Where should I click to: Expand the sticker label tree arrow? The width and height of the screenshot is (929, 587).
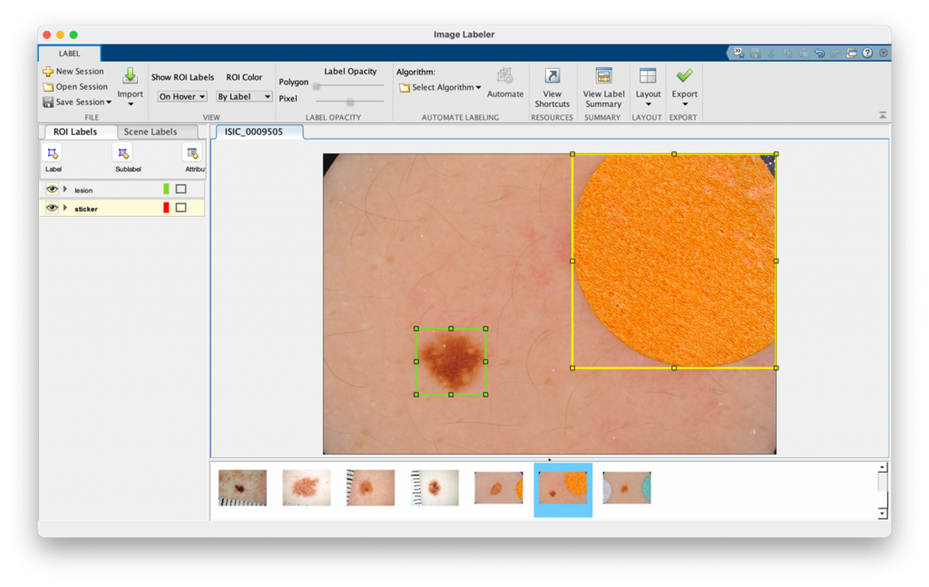tap(65, 208)
